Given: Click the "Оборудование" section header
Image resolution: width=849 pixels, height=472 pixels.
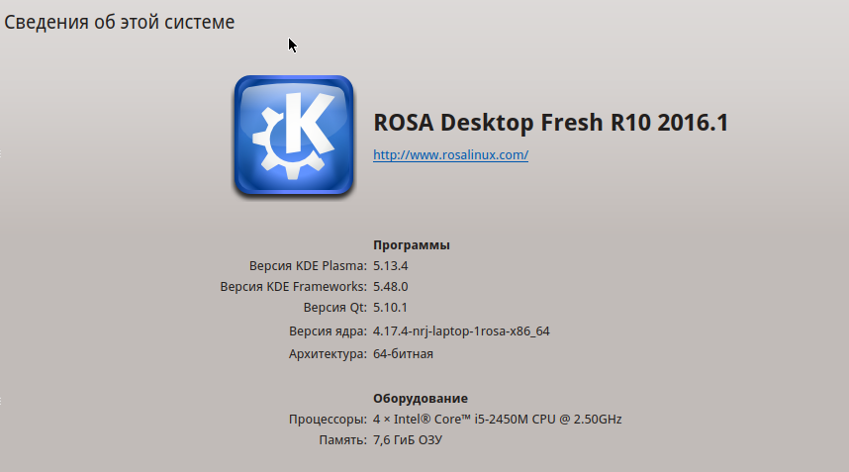Looking at the screenshot, I should pos(421,399).
